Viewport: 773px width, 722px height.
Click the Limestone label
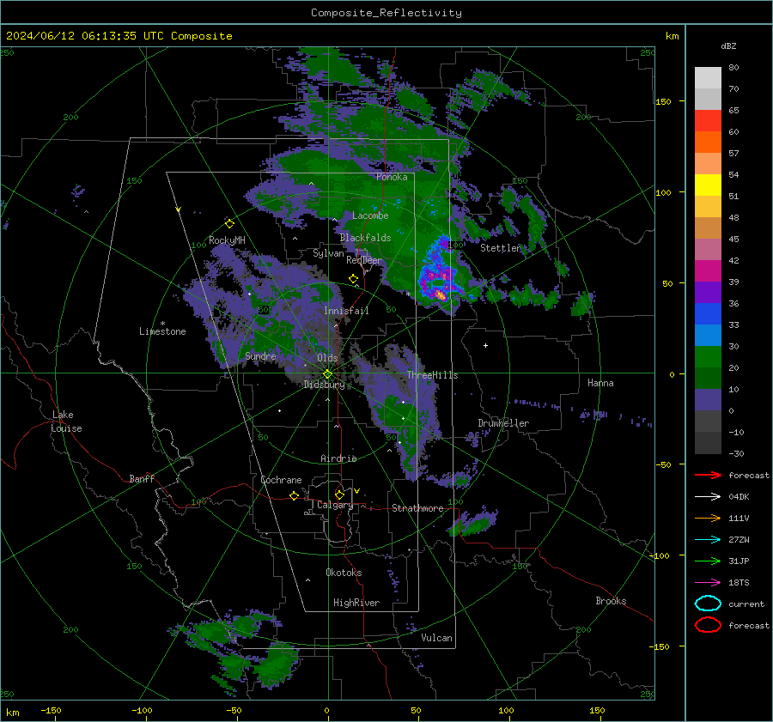pos(162,331)
